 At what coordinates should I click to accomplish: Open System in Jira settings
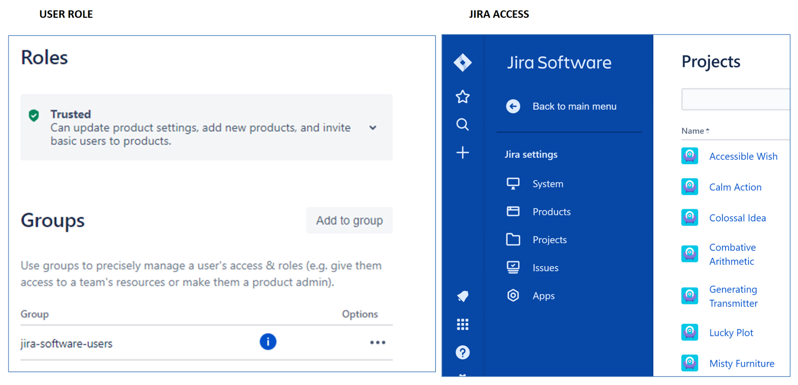coord(548,184)
